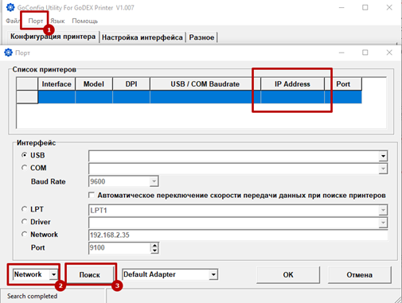This screenshot has height=303, width=402.
Task: Click the IP Address column header
Action: 292,84
